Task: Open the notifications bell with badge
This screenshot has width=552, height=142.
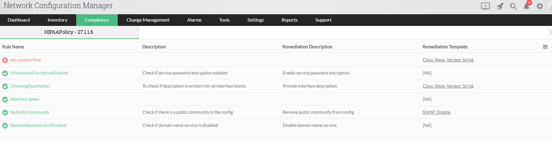Action: coord(526,6)
